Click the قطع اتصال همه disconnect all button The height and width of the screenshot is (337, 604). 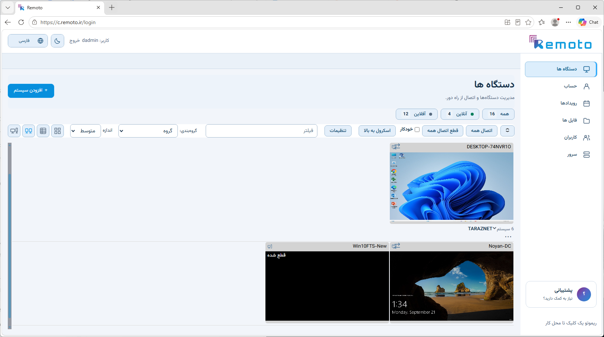[443, 130]
